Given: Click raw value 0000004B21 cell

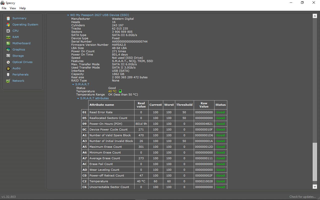Looking at the screenshot, I should (x=204, y=124).
